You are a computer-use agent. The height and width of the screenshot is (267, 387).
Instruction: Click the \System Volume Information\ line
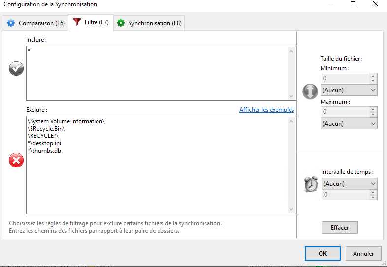(x=66, y=121)
